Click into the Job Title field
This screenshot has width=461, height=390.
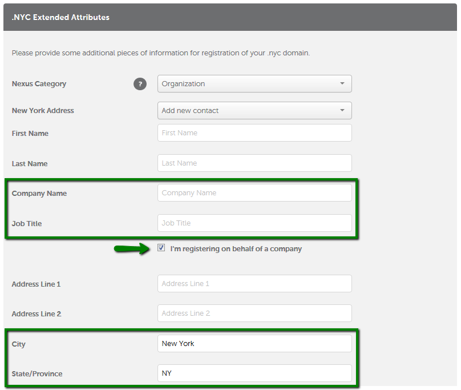[x=254, y=223]
